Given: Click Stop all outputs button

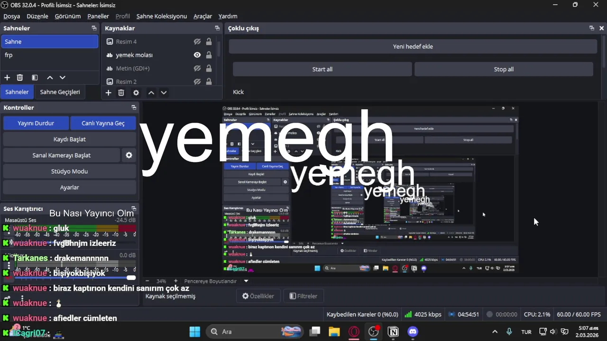Looking at the screenshot, I should click(x=504, y=69).
